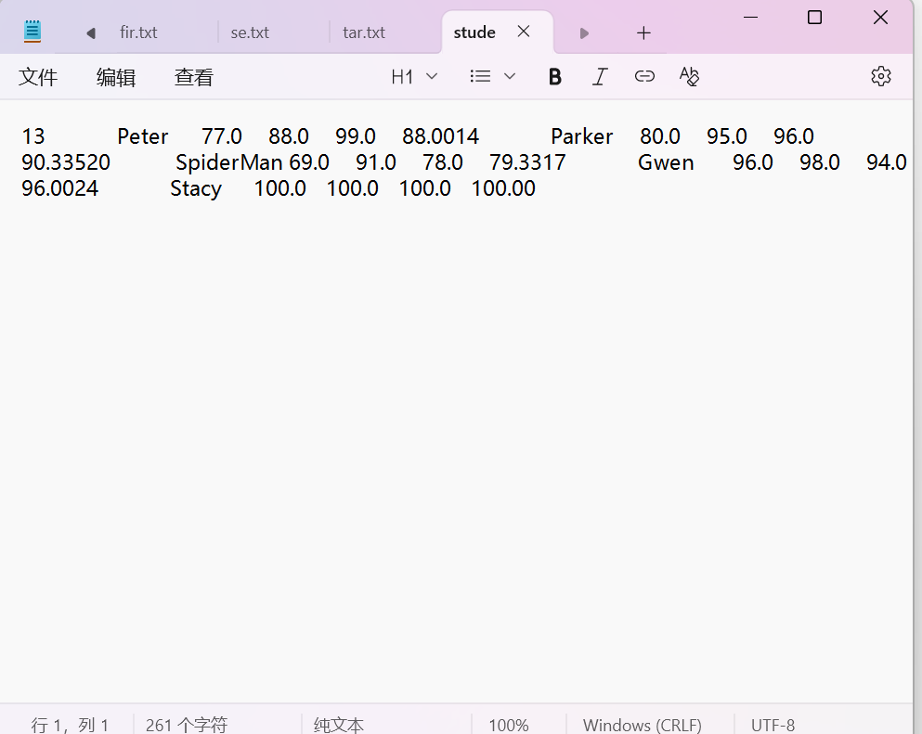
Task: Open the 文件 menu
Action: point(38,77)
